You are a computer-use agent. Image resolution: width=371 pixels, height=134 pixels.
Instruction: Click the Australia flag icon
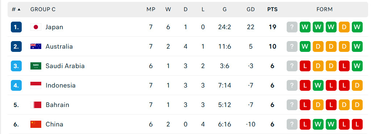pyautogui.click(x=36, y=46)
